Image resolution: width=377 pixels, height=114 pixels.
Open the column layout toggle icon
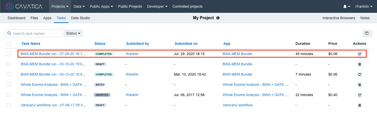tap(367, 33)
